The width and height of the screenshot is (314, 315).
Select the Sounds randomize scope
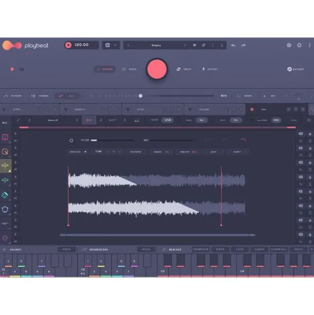40,96
